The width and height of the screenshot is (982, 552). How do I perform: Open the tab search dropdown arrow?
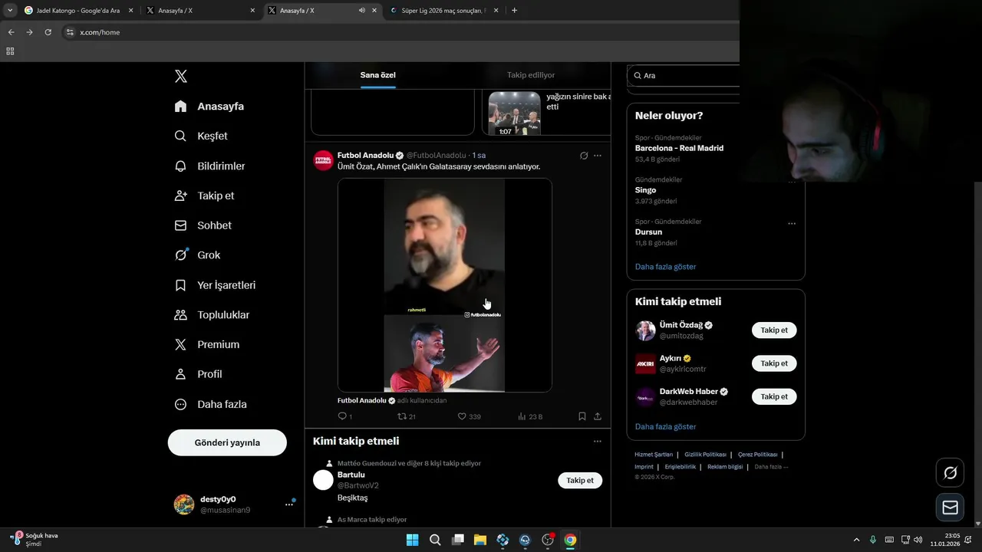tap(10, 11)
